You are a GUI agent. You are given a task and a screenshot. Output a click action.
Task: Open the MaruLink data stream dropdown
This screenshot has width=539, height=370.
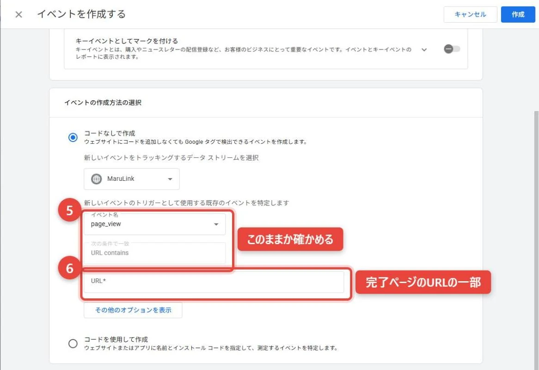(x=132, y=179)
